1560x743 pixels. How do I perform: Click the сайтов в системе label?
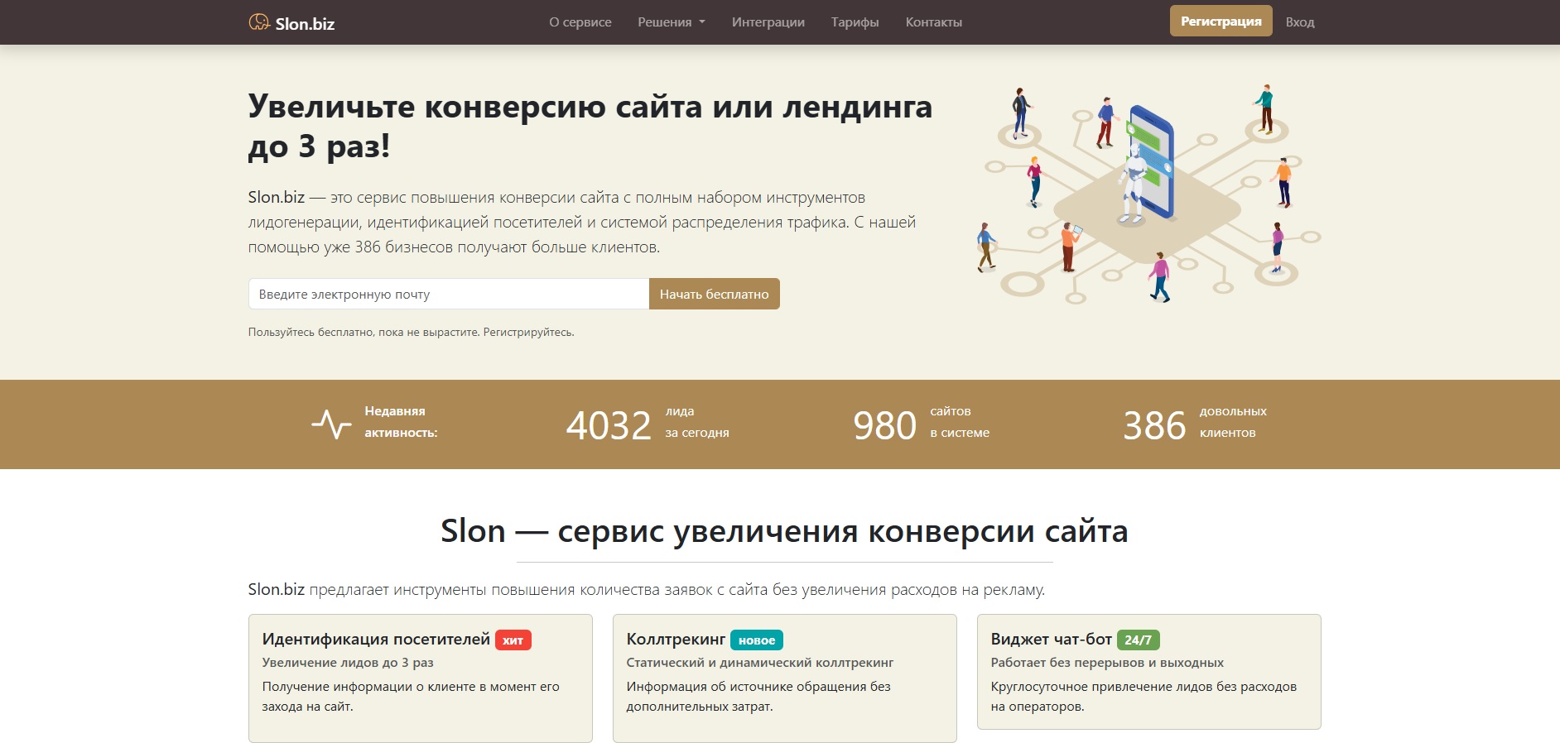(960, 422)
